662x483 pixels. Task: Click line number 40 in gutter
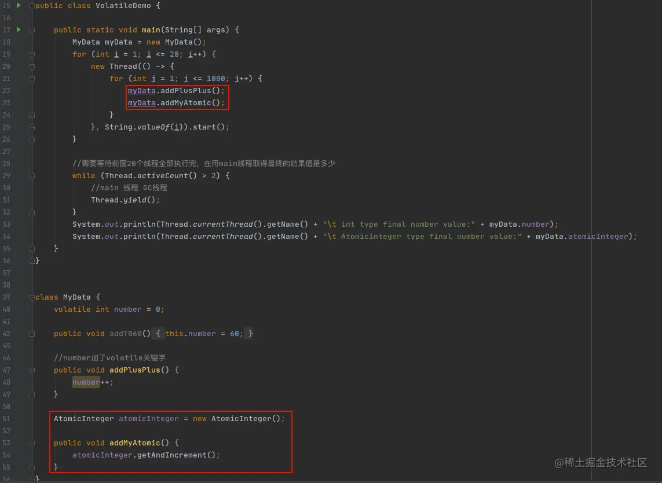(x=6, y=309)
